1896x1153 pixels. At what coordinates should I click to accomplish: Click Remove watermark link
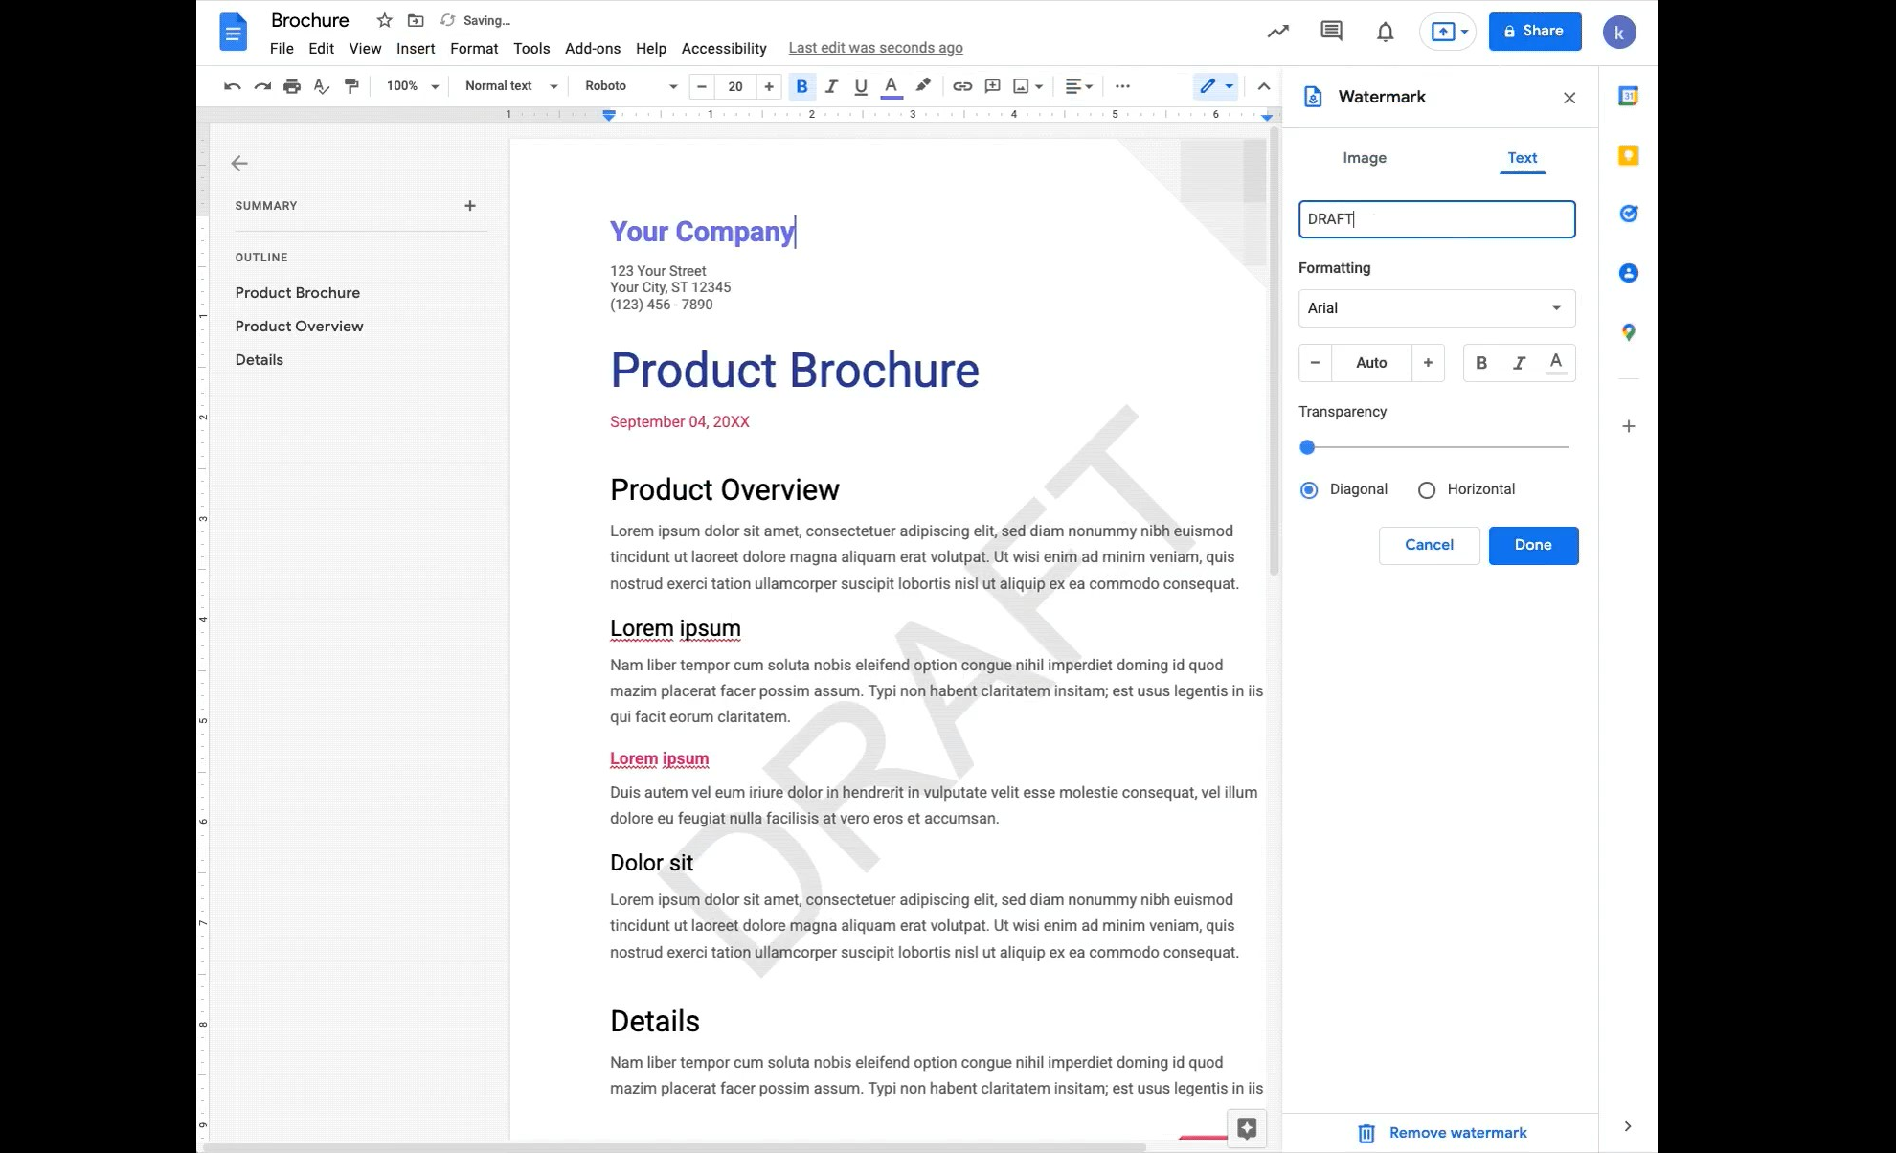[1456, 1133]
